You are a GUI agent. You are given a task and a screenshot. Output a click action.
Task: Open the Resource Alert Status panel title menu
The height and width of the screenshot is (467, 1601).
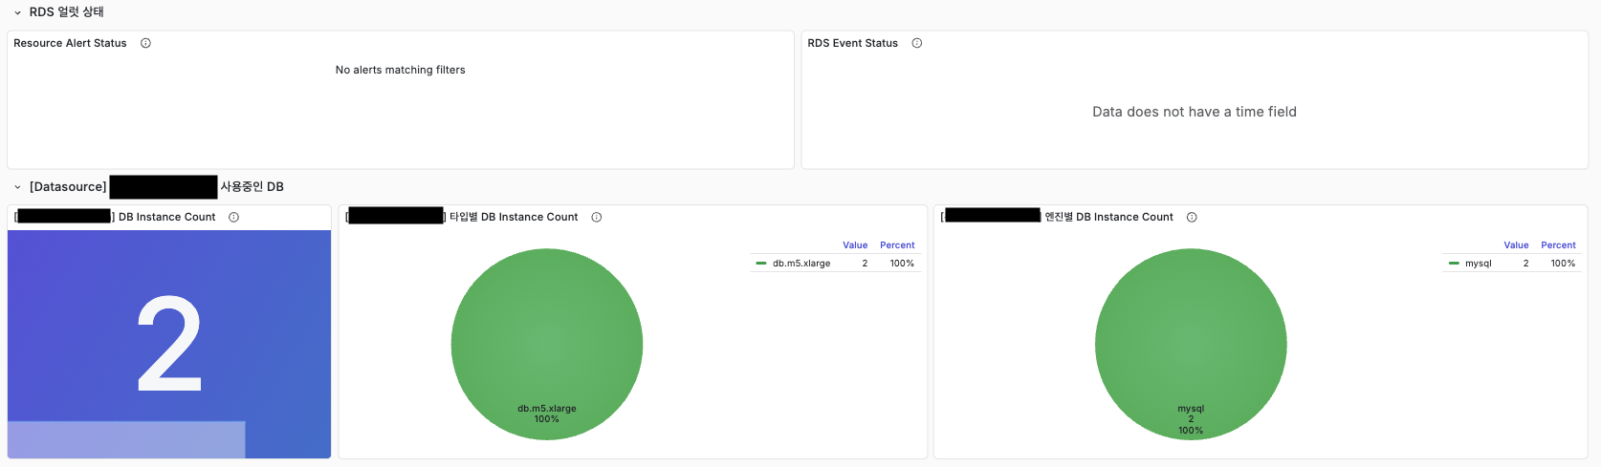(x=70, y=43)
